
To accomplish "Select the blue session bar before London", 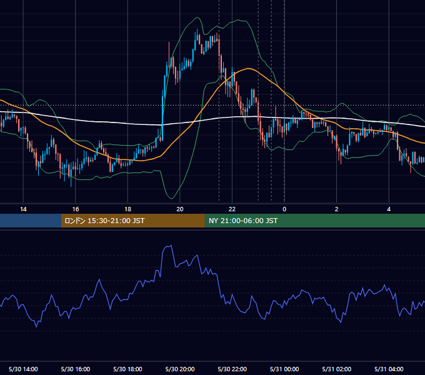I will coord(31,221).
